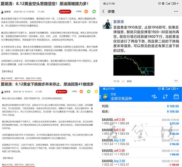Tap the back arrow beside 详情

(103, 11)
